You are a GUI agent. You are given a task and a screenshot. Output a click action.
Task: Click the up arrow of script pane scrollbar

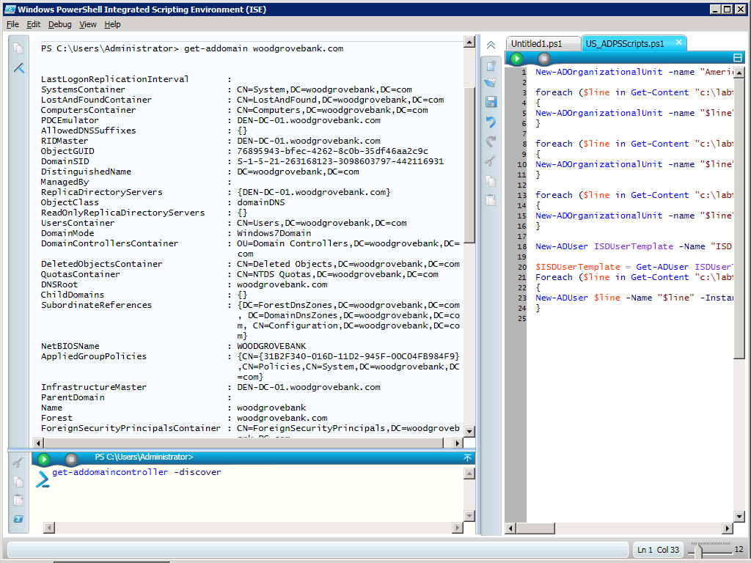click(x=739, y=73)
